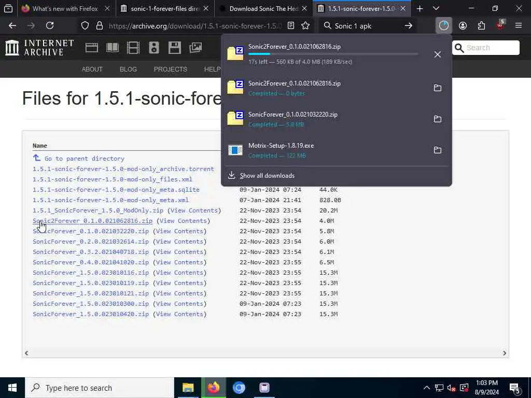Show SonicForever_0.1.0 zip in folder
The width and height of the screenshot is (531, 398).
tap(438, 119)
